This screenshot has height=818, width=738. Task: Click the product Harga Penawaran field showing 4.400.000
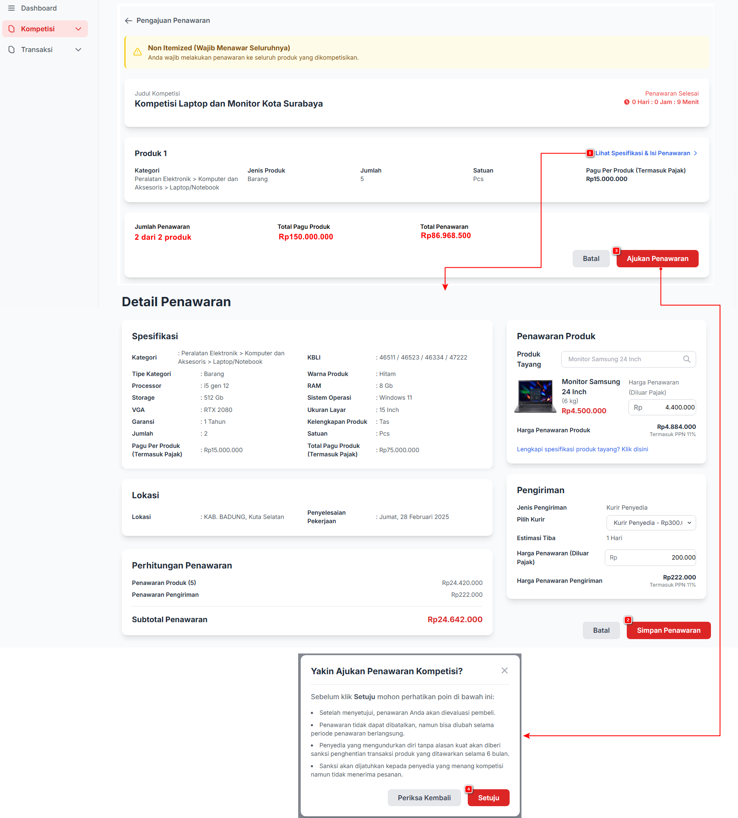click(662, 407)
